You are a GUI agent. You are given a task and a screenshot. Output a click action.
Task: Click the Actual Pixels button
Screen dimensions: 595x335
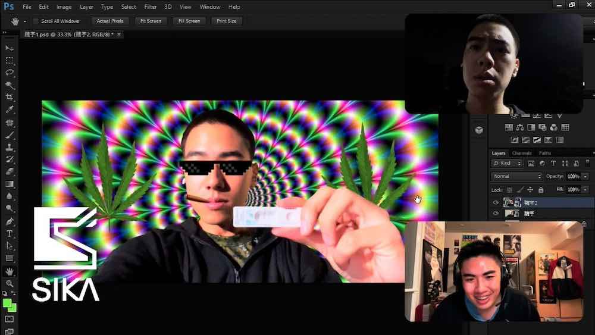click(110, 21)
